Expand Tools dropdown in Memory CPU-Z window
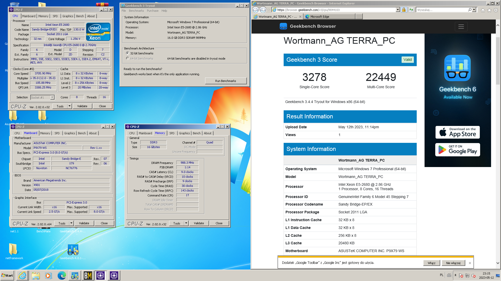 click(186, 223)
